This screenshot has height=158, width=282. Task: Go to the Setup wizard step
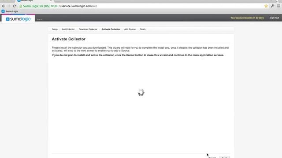click(55, 29)
